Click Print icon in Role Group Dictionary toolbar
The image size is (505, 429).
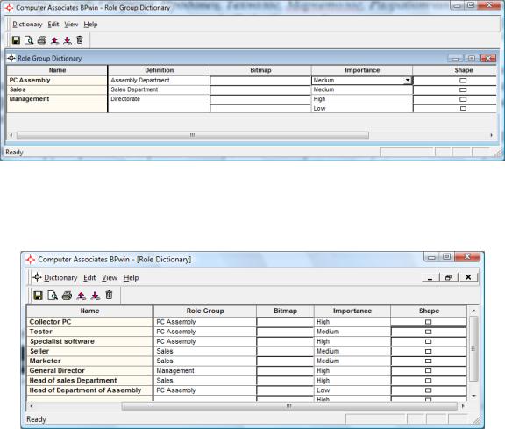click(42, 40)
